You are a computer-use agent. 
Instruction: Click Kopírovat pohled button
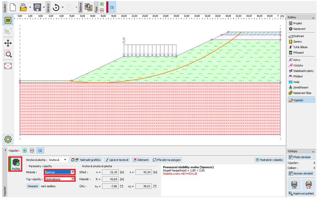click(x=301, y=193)
